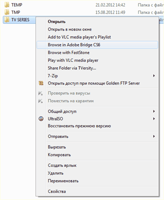Screen dimensions: 164x200
Task: Click Play with VLC media player
Action: tap(97, 60)
